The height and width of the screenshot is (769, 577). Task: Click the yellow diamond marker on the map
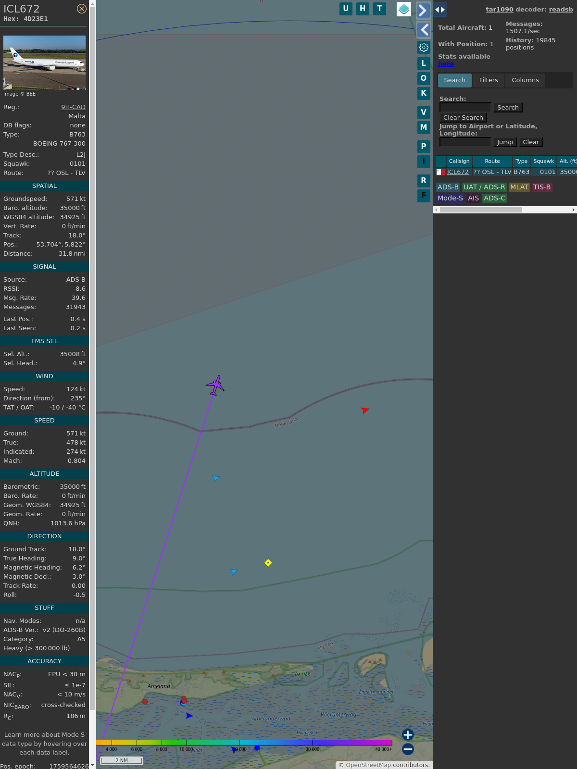pyautogui.click(x=268, y=563)
